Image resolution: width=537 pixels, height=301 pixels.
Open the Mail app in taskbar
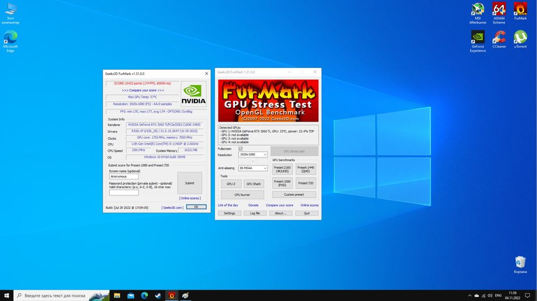131,296
